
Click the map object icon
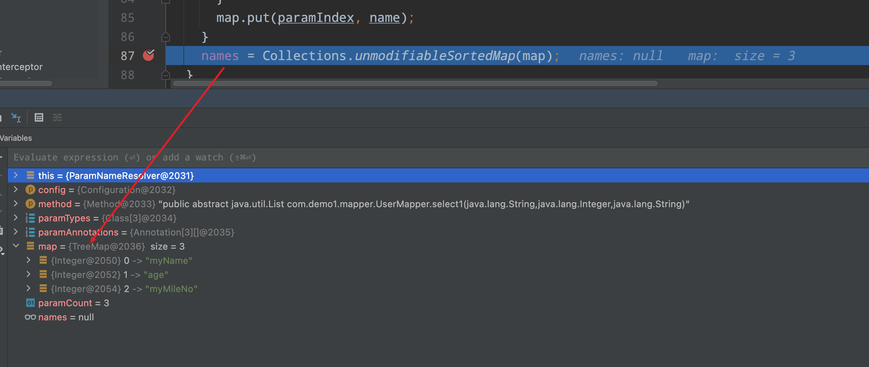tap(30, 246)
